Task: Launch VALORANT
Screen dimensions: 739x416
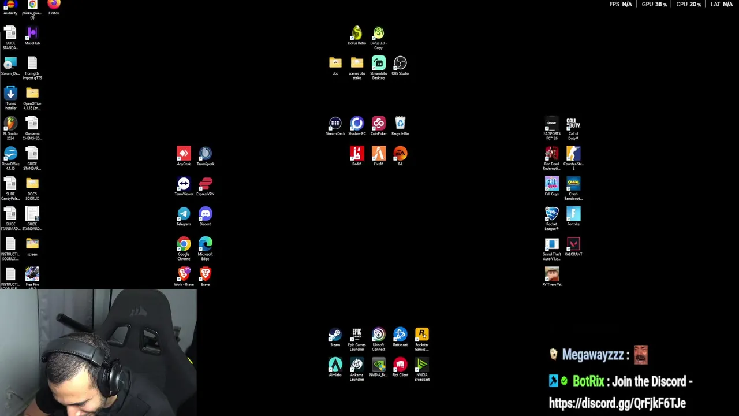Action: (x=573, y=246)
